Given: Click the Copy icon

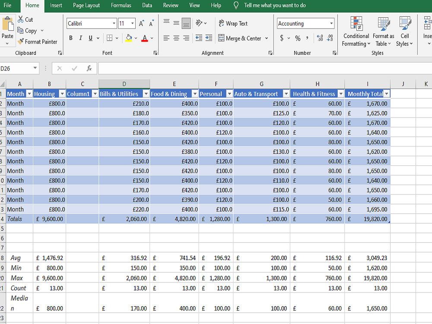Looking at the screenshot, I should pyautogui.click(x=20, y=30).
